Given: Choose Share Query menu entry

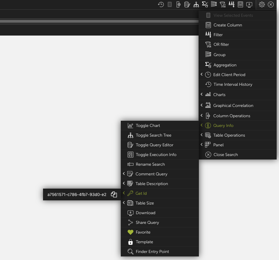Looking at the screenshot, I should tap(147, 222).
